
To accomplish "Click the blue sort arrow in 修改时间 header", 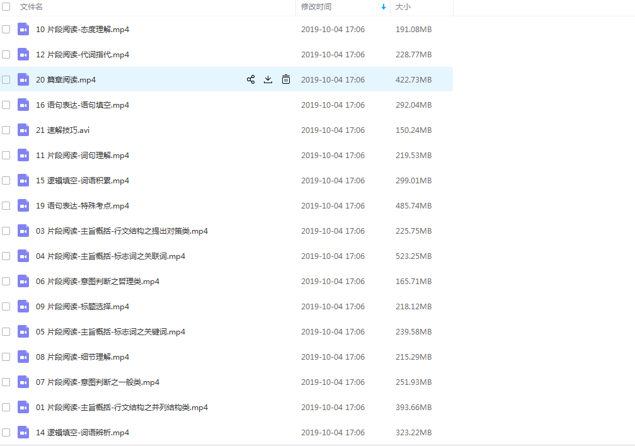I will (x=383, y=7).
